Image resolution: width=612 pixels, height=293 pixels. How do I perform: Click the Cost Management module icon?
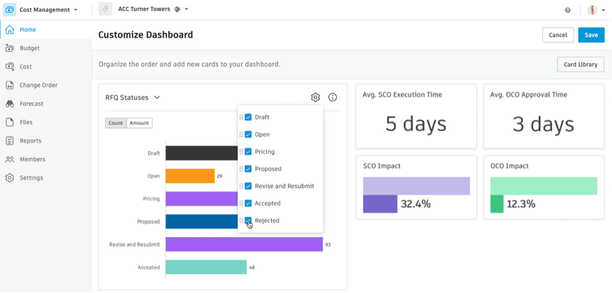tap(10, 10)
